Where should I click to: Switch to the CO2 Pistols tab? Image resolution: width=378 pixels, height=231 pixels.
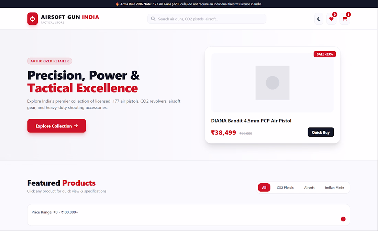pyautogui.click(x=285, y=187)
